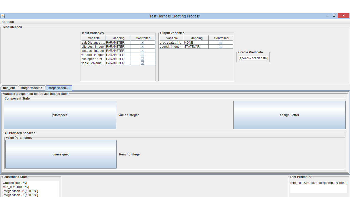Switch to the mid_cut tab
Image resolution: width=350 pixels, height=197 pixels.
click(9, 88)
